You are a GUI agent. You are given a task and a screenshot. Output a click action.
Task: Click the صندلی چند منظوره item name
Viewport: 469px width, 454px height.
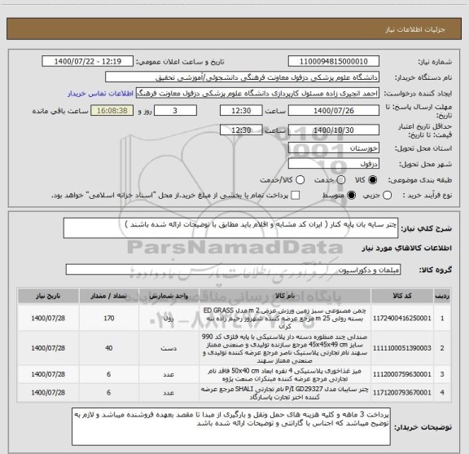pos(285,348)
